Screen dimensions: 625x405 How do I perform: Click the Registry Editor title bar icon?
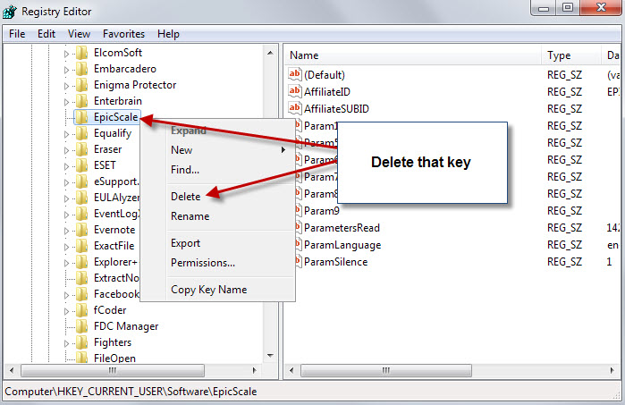click(10, 12)
